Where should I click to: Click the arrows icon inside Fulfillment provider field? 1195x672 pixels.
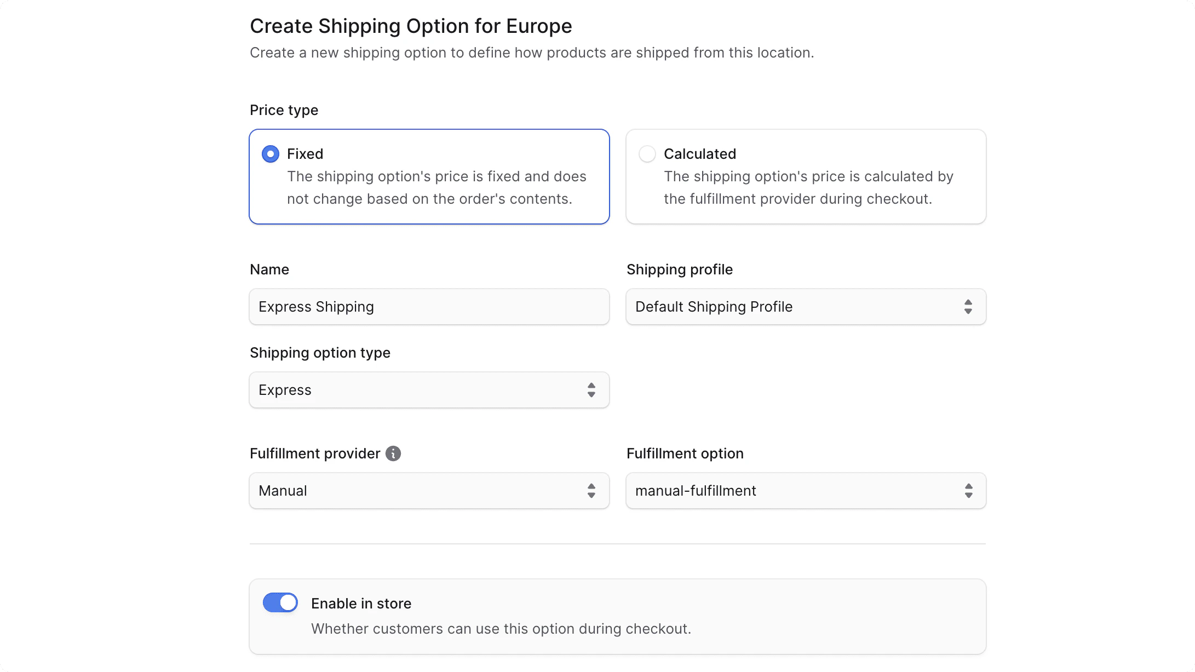coord(591,491)
